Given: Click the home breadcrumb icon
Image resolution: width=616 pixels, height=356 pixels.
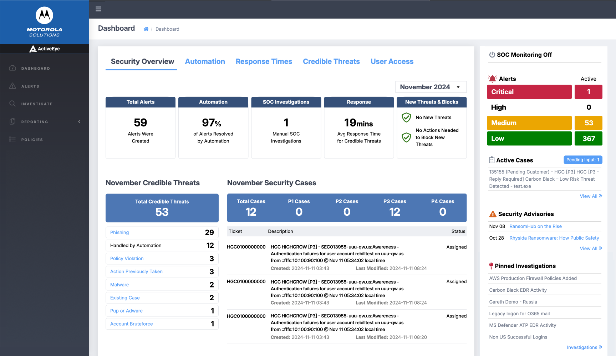Looking at the screenshot, I should [146, 29].
